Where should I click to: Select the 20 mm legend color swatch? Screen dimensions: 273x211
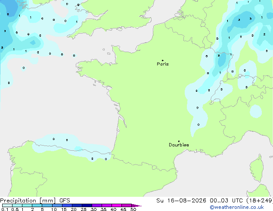pos(77,205)
